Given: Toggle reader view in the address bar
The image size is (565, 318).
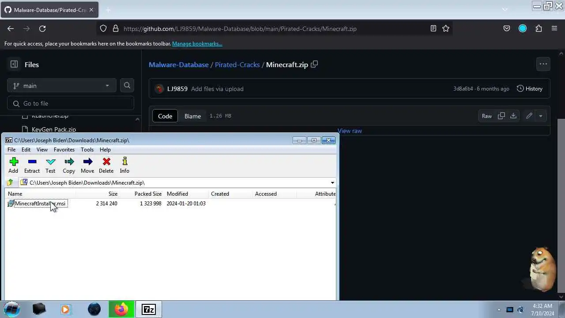Looking at the screenshot, I should coord(433,29).
